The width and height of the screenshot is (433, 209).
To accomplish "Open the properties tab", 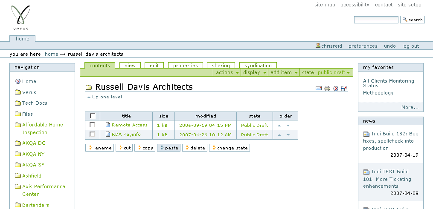I will click(186, 66).
